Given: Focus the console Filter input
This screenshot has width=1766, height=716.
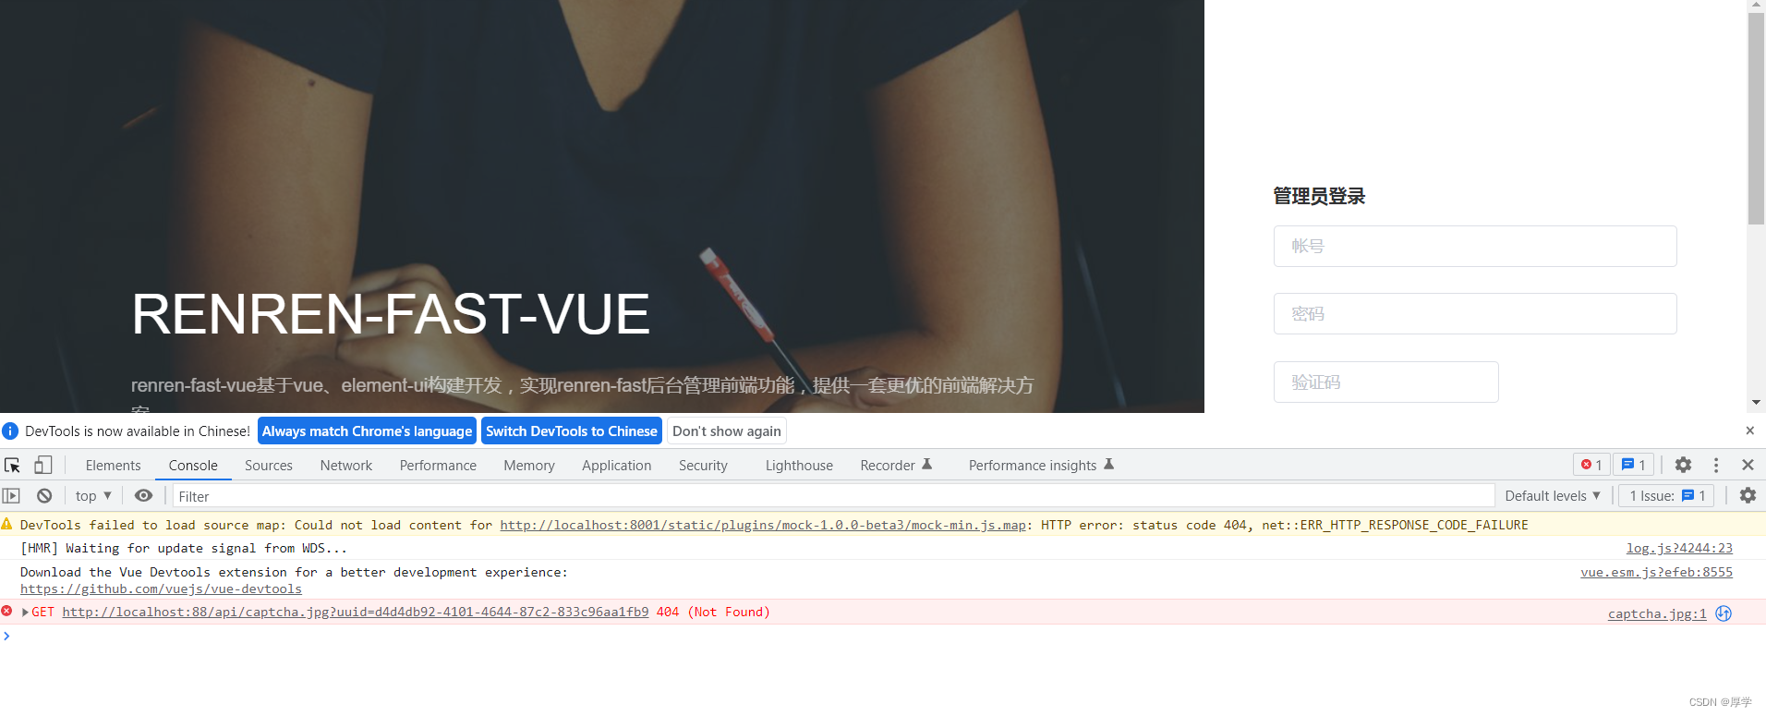Looking at the screenshot, I should [x=833, y=496].
